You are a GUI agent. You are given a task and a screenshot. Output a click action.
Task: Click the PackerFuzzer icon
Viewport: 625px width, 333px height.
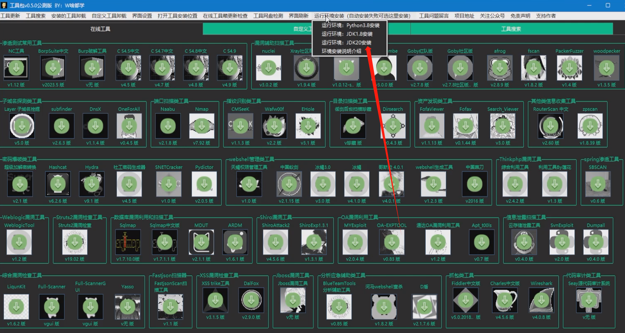(569, 68)
